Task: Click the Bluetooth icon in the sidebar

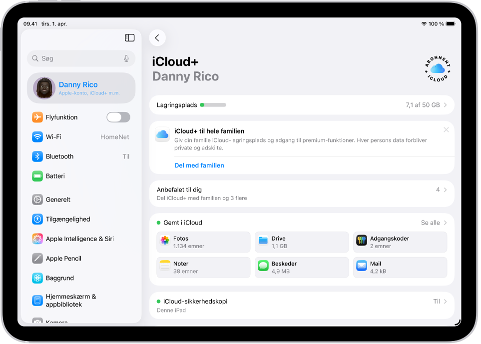Action: click(x=37, y=156)
